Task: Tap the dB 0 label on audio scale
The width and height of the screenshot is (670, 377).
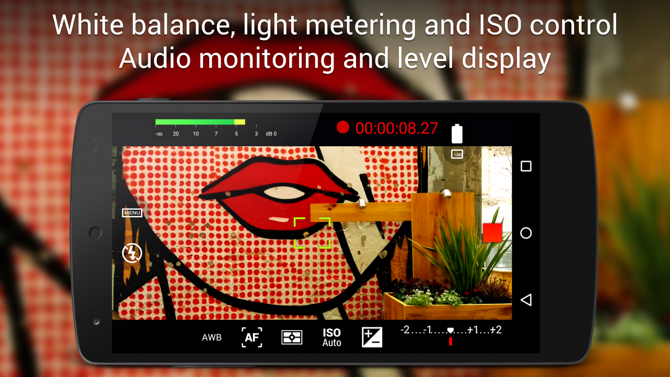Action: [x=271, y=134]
